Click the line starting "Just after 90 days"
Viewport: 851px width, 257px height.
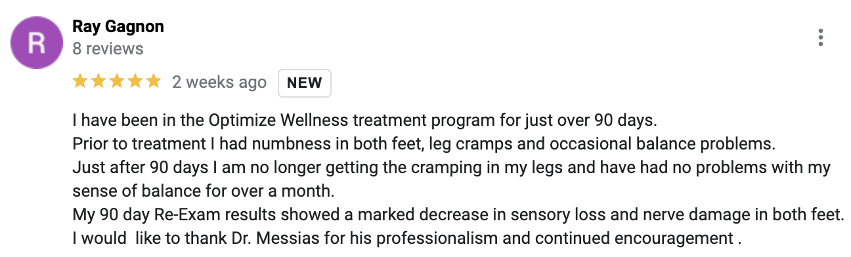452,167
